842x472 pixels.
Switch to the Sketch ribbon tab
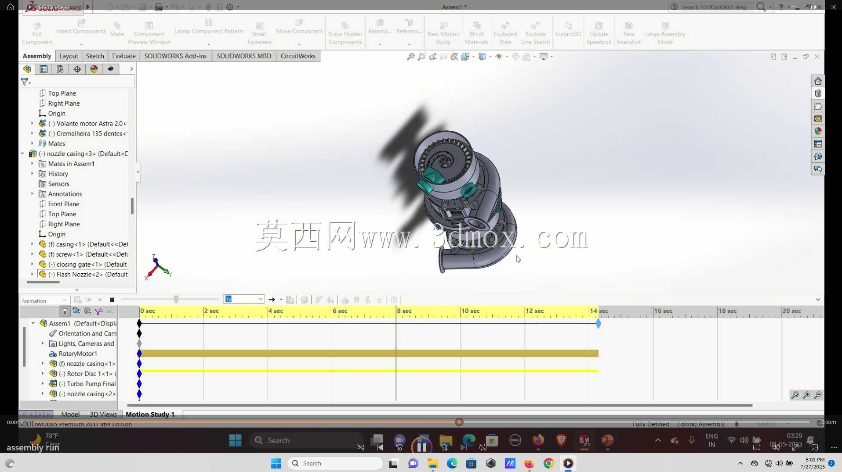point(95,56)
